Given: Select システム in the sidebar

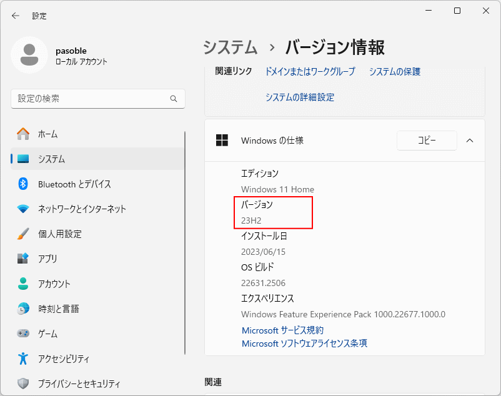Looking at the screenshot, I should click(x=97, y=159).
